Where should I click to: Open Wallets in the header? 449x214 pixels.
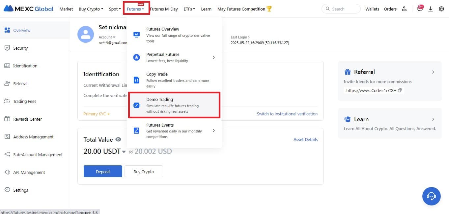click(x=372, y=9)
